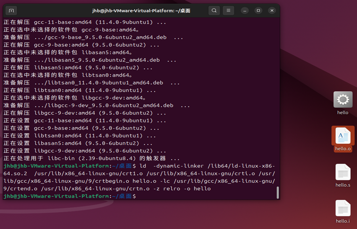Open a new terminal tab
This screenshot has width=357, height=229.
click(x=11, y=10)
